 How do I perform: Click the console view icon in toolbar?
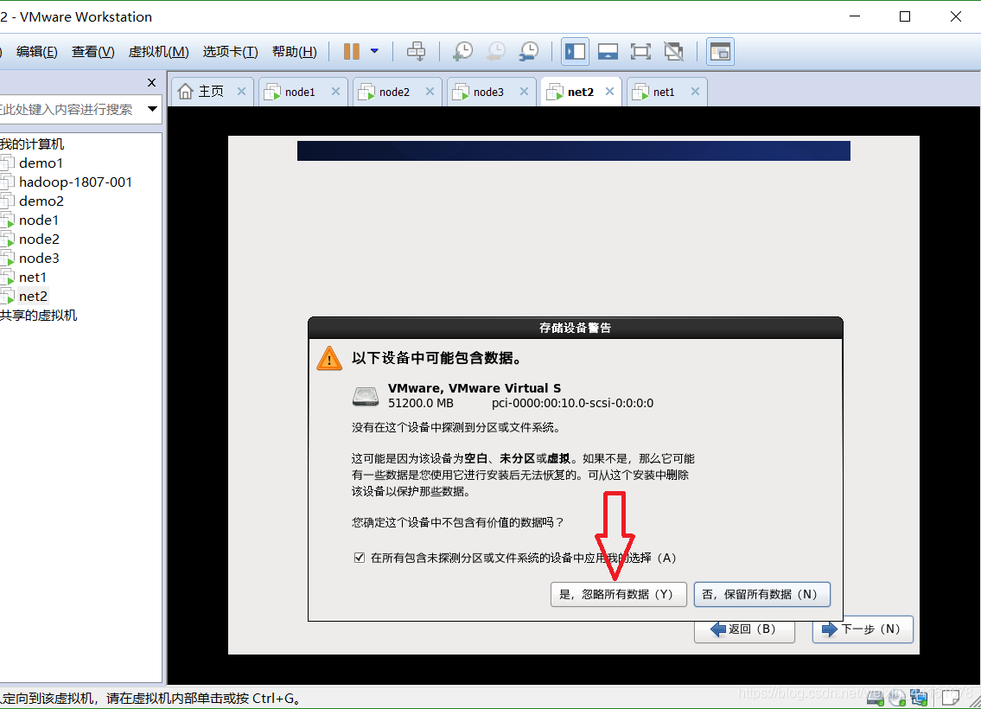720,51
